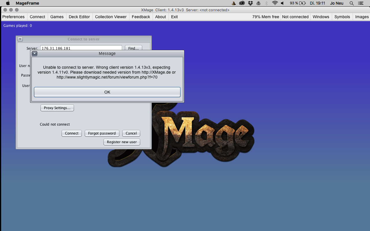Expand the Message dialog title arrow

coord(34,53)
